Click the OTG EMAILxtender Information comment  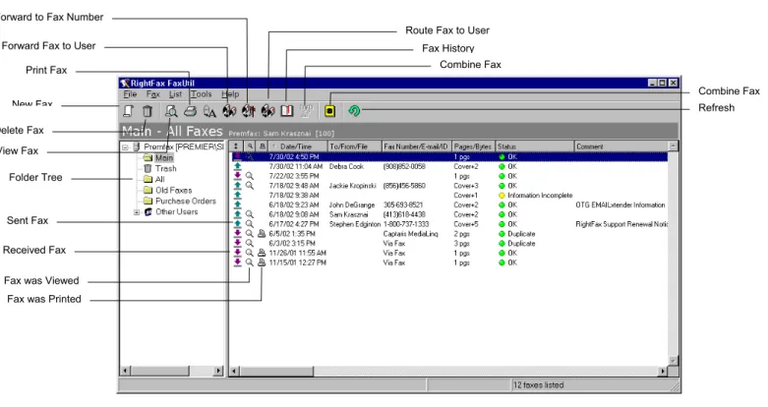[620, 204]
